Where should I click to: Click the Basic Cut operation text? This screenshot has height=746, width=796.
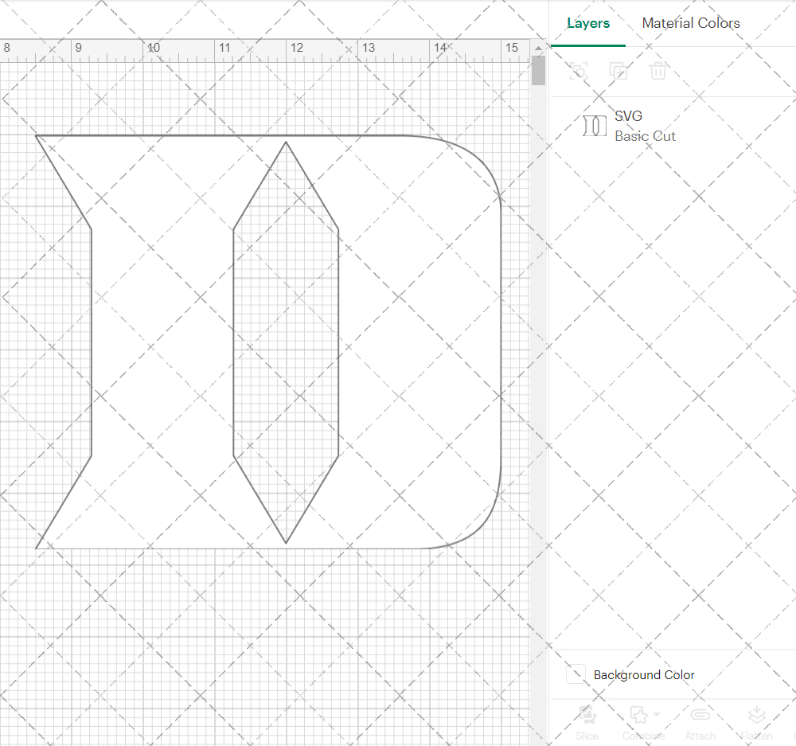pos(646,136)
